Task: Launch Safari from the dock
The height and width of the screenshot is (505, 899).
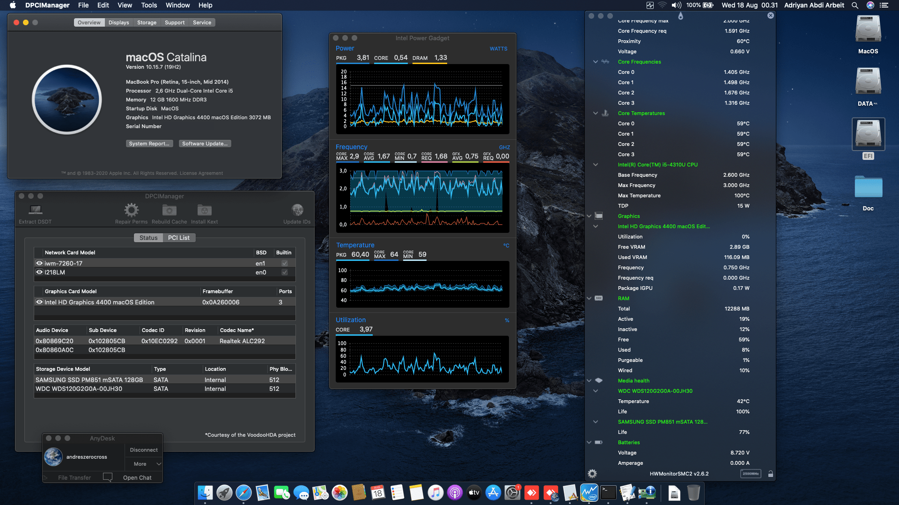Action: pos(243,493)
